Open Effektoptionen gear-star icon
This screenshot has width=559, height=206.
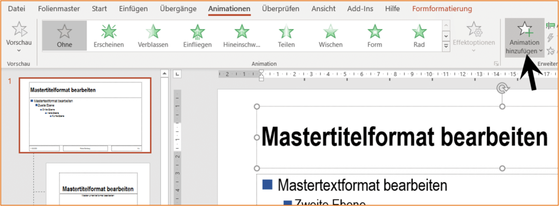(x=474, y=29)
